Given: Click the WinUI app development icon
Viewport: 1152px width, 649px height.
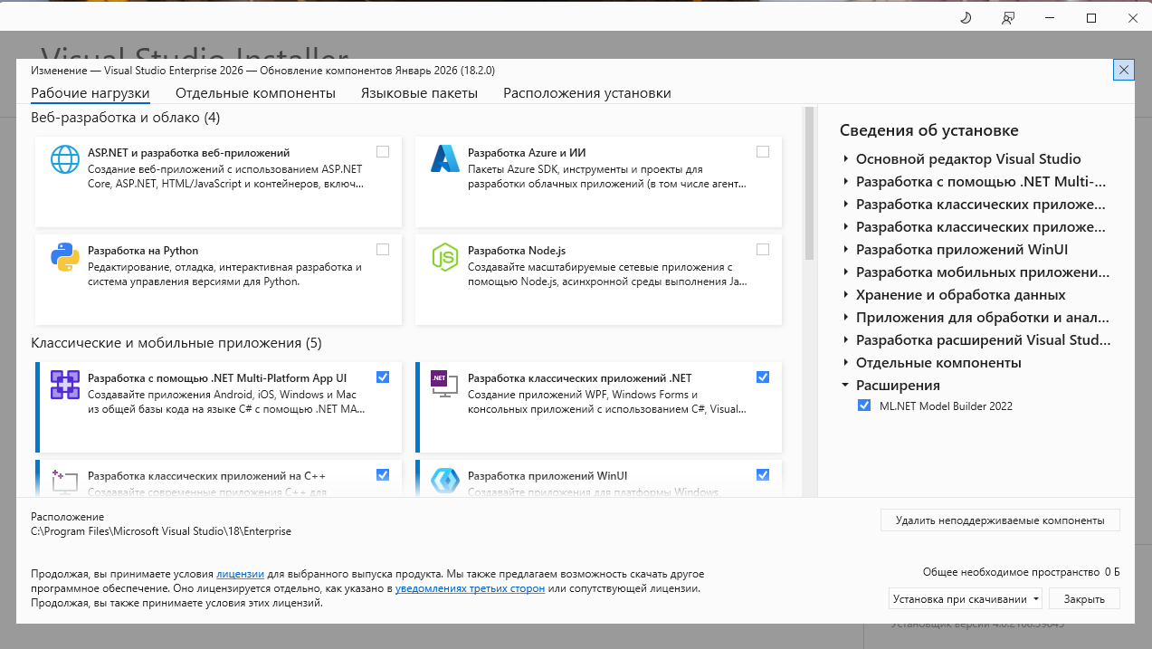Looking at the screenshot, I should 445,482.
